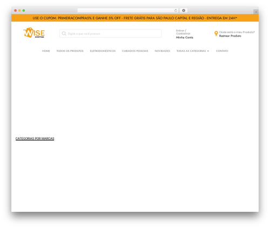Image resolution: width=270 pixels, height=228 pixels.
Task: Open CATEGORIAS POR MARCAS link
Action: point(35,139)
